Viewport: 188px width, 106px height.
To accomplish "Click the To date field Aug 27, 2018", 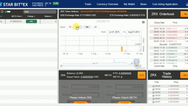I will click(x=134, y=32).
